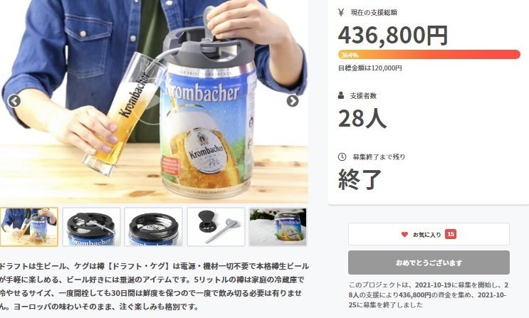Select second thumbnail of keg top with tube

click(x=91, y=227)
